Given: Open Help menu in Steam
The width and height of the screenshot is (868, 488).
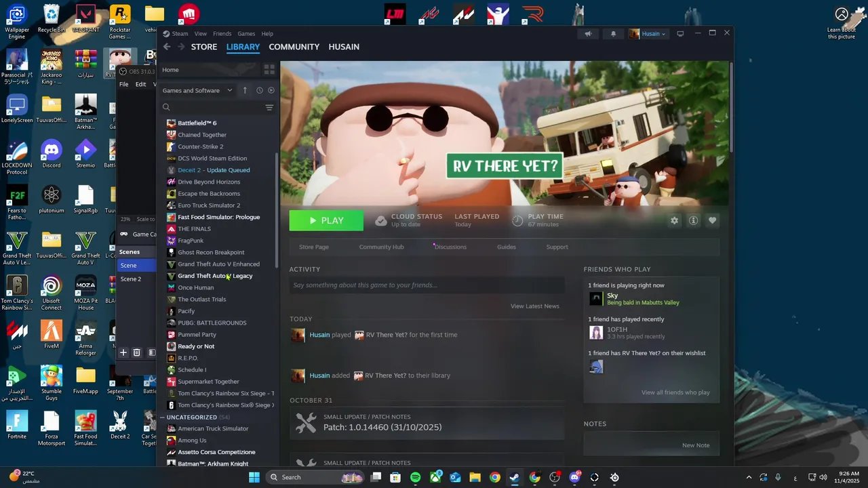Looking at the screenshot, I should [x=267, y=34].
